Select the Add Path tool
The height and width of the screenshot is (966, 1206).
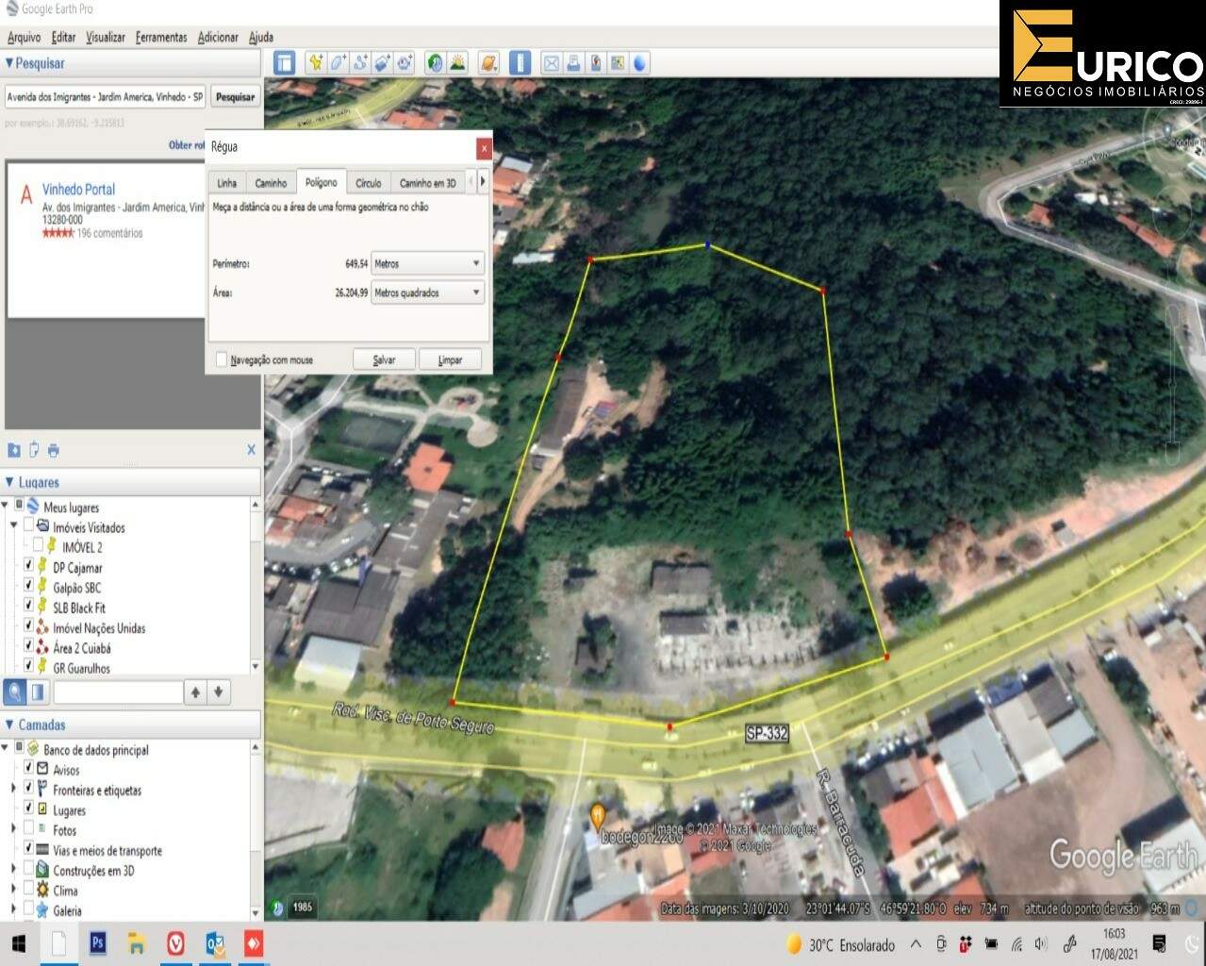[x=359, y=63]
